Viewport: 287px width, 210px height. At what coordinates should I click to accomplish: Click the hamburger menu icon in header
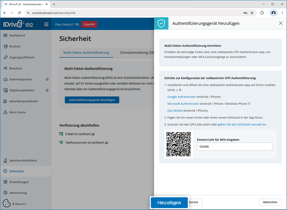46,24
